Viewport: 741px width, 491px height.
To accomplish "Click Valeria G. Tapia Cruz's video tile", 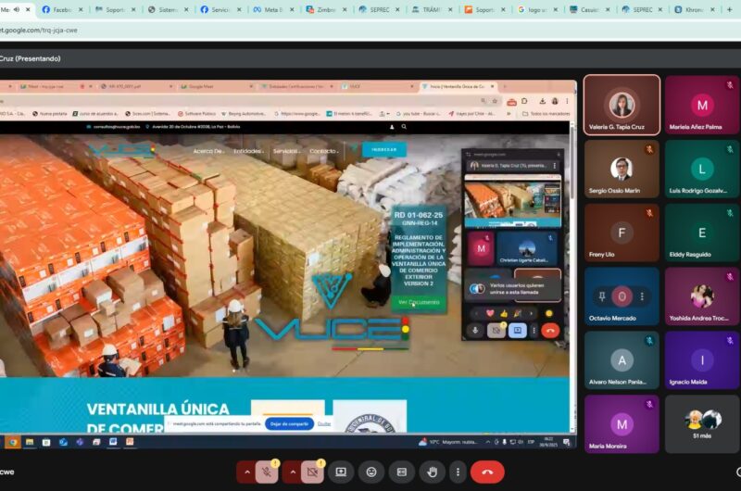I will (622, 105).
